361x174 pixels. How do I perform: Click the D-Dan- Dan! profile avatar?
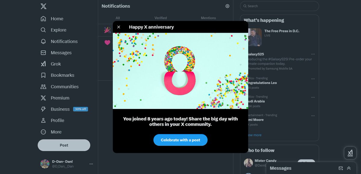[x=45, y=164]
